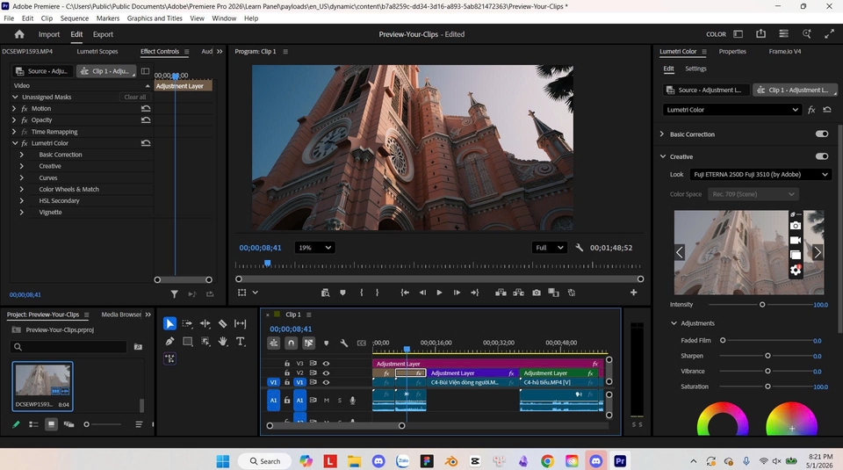The width and height of the screenshot is (843, 470).
Task: Mute the A1 audio track
Action: 327,400
